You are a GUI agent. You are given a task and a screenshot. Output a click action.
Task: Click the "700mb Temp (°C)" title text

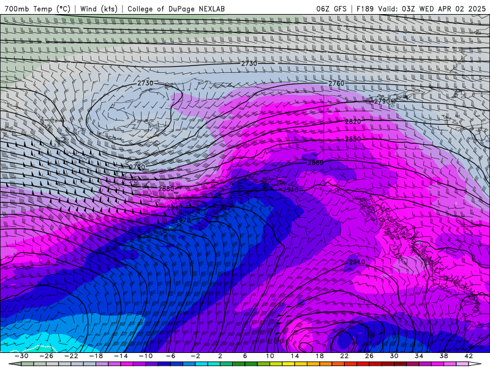[37, 9]
